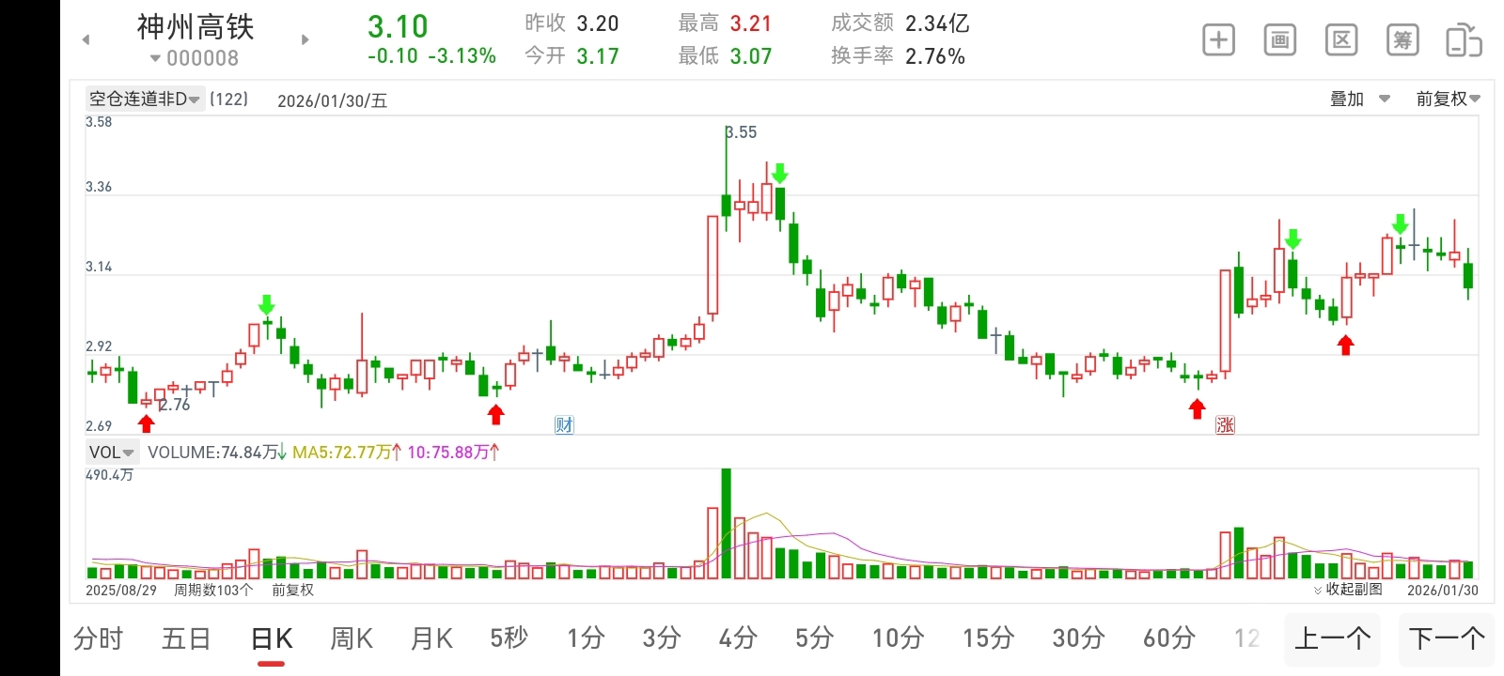Select the 60分 period tab
This screenshot has width=1504, height=676.
tap(1168, 638)
